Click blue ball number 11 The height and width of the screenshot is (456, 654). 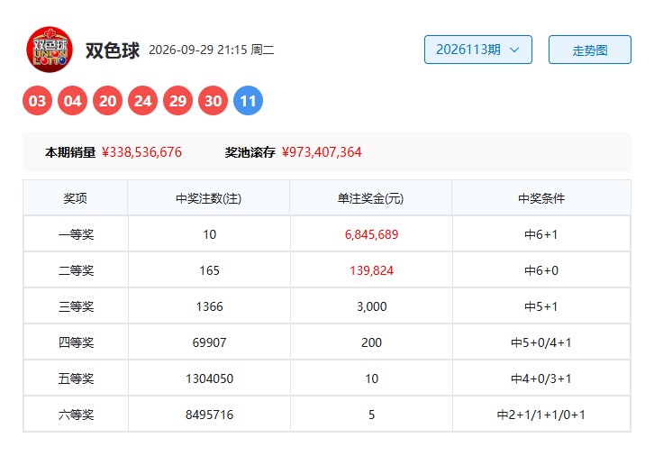pyautogui.click(x=248, y=101)
